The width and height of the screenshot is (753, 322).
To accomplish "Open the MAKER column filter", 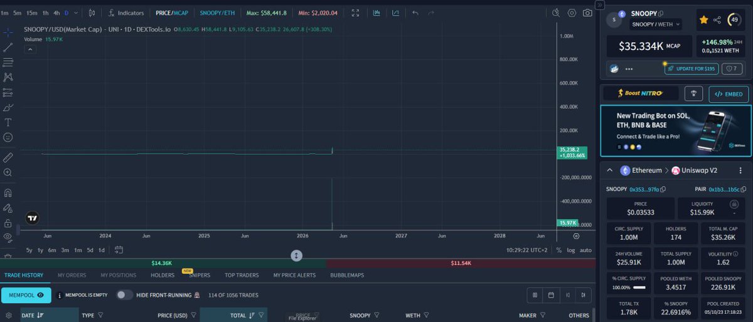I will pyautogui.click(x=543, y=315).
